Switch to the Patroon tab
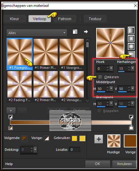The height and width of the screenshot is (171, 139). (65, 19)
